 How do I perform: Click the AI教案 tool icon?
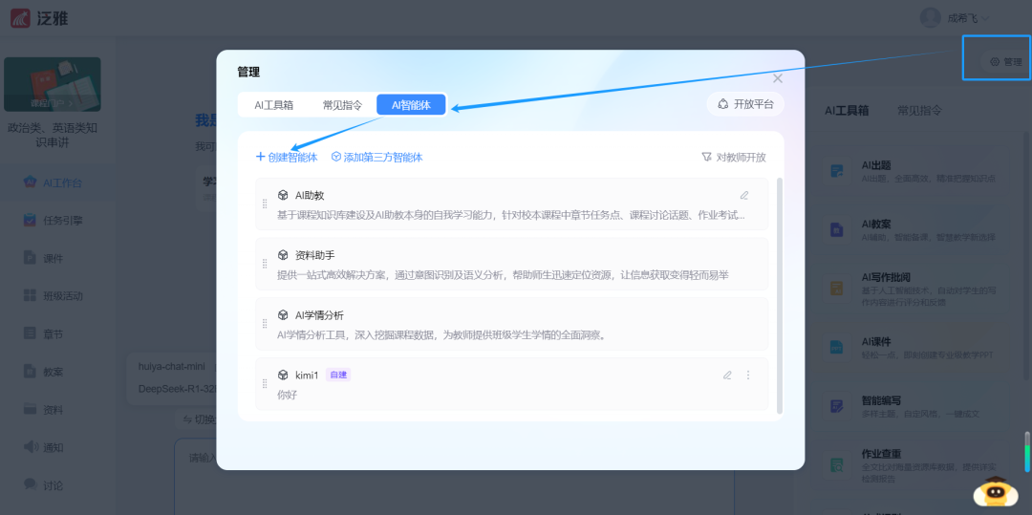coord(836,230)
